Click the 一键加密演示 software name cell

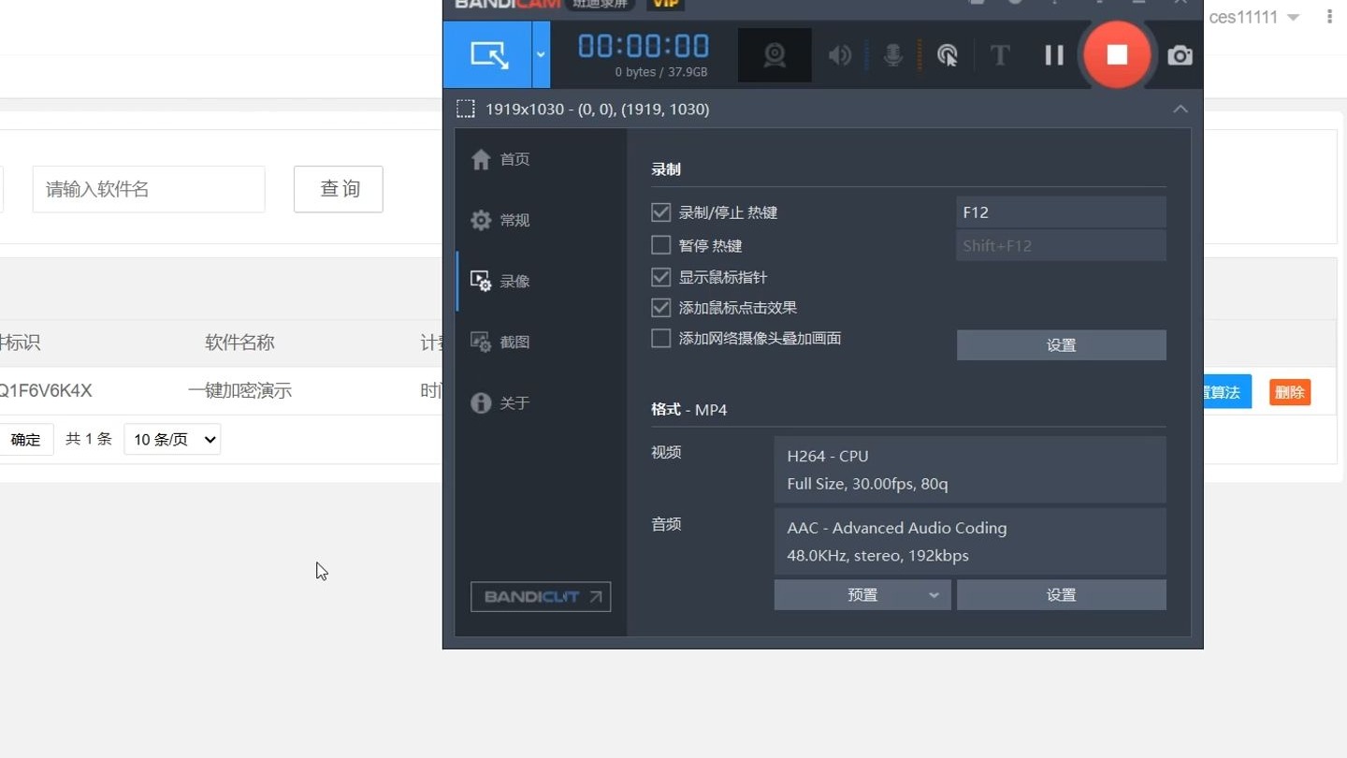(239, 391)
